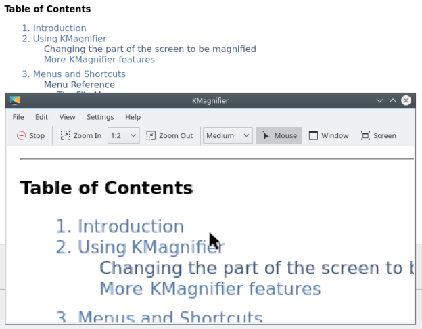The width and height of the screenshot is (422, 329).
Task: Click the KMagnifier app icon in title bar
Action: coord(15,101)
